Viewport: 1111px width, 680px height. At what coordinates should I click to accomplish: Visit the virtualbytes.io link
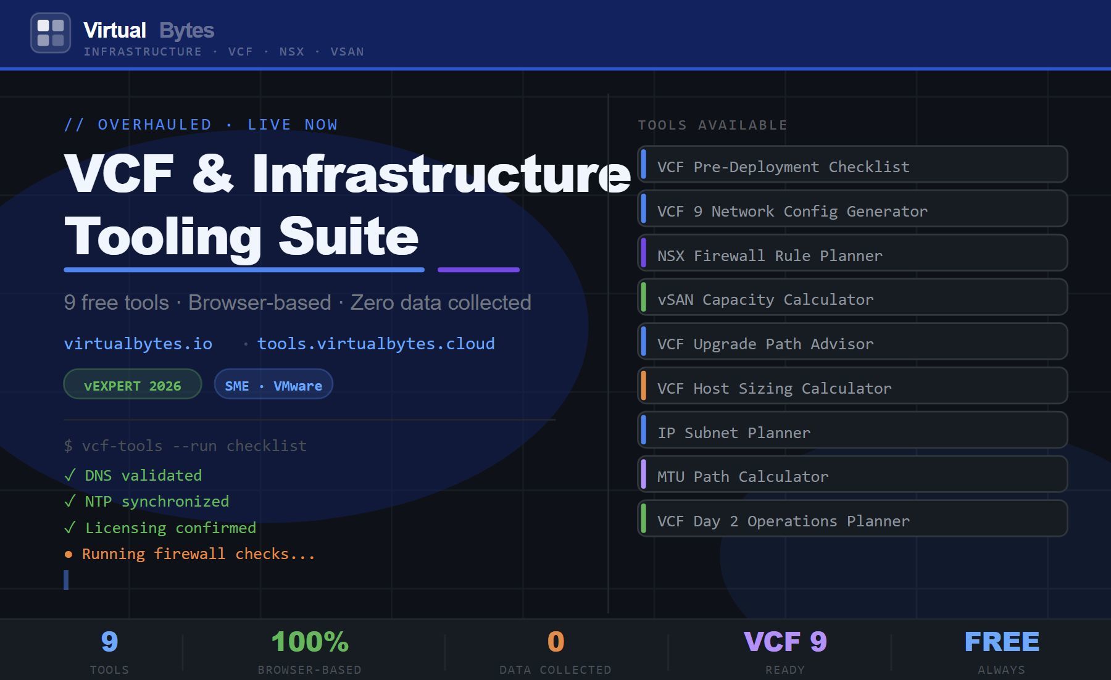click(x=138, y=344)
